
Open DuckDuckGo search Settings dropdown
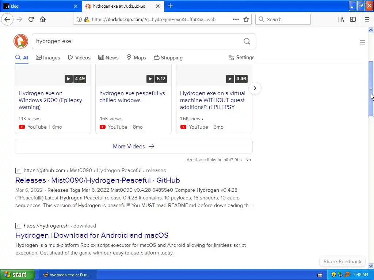click(241, 57)
